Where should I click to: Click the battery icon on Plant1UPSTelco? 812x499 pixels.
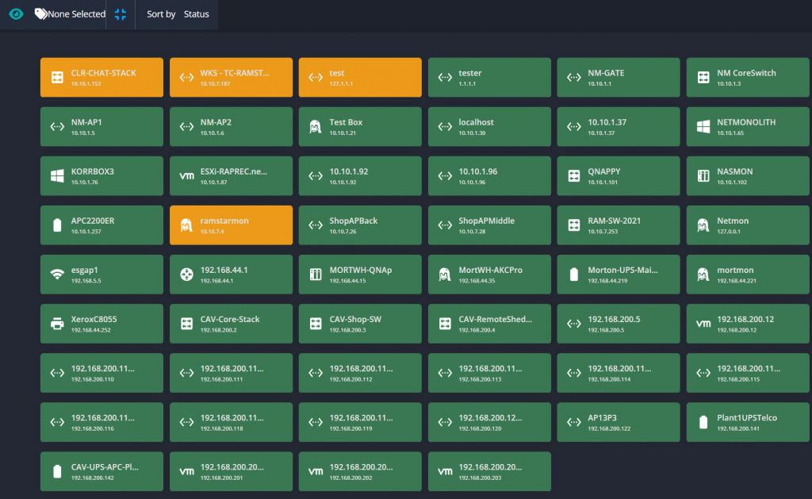703,422
